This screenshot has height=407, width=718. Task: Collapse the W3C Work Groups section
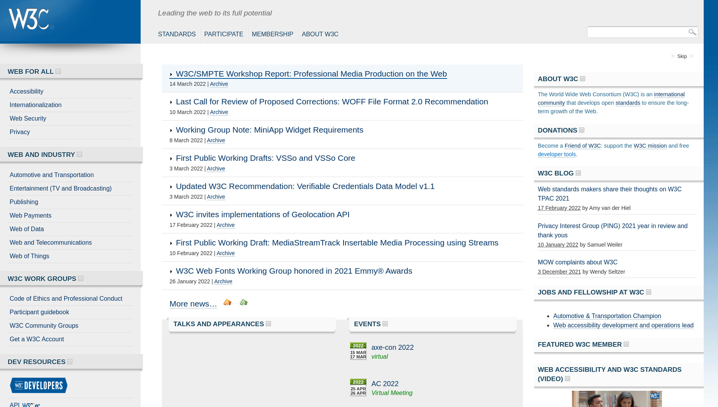coord(81,279)
